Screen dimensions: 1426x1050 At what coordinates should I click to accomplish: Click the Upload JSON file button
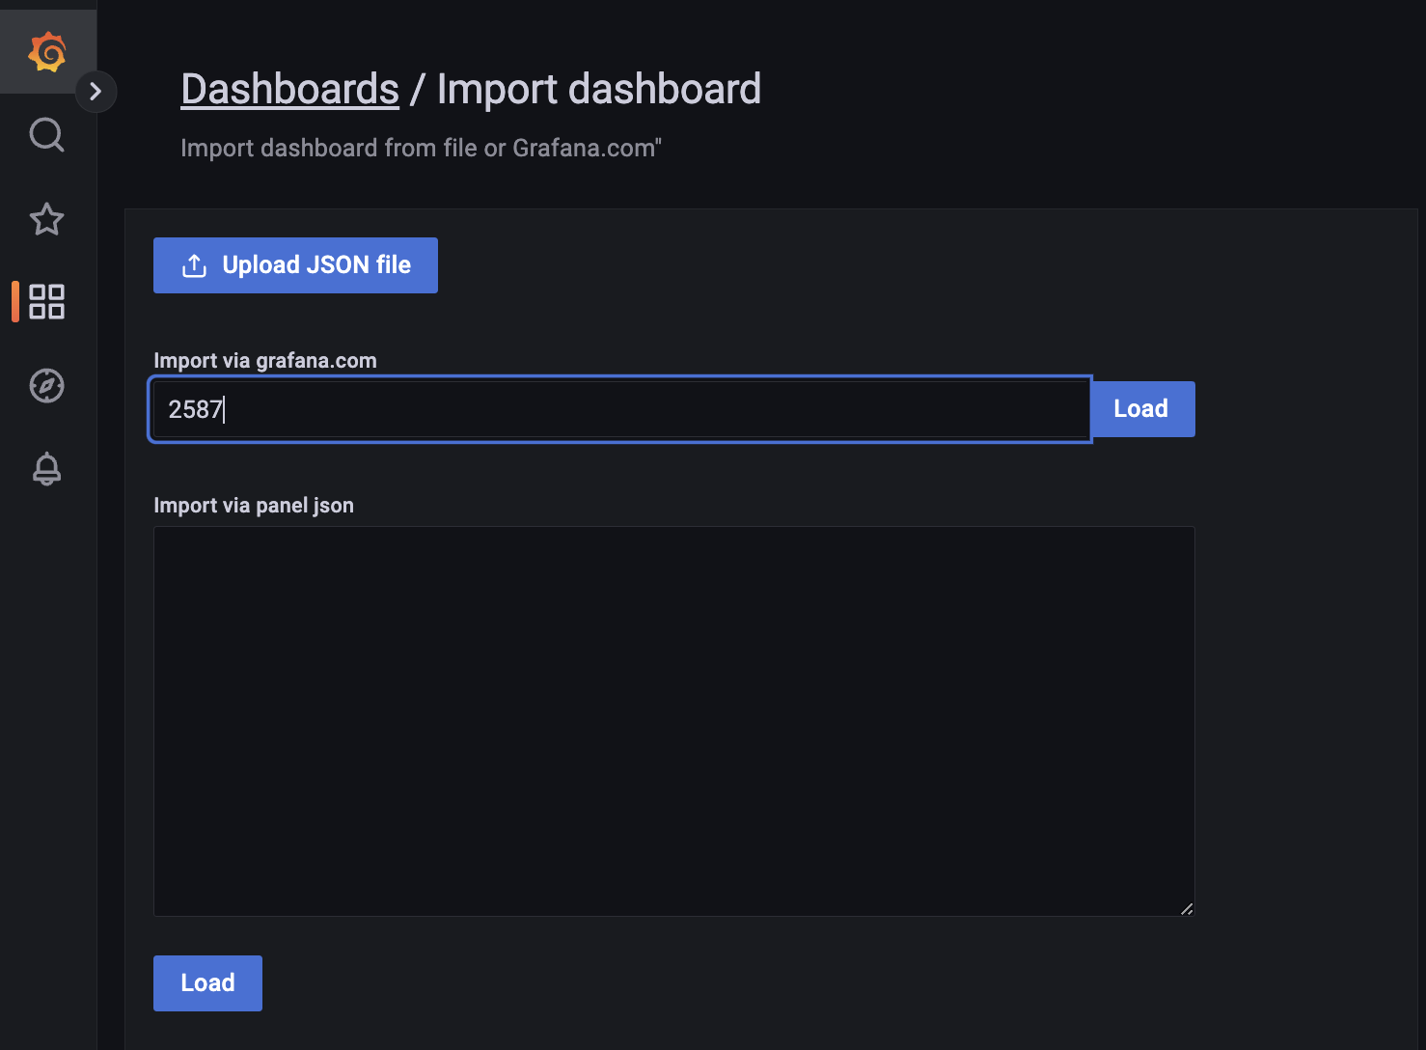point(295,265)
